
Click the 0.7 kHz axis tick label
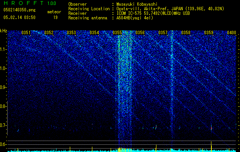pyautogui.click(x=3, y=125)
